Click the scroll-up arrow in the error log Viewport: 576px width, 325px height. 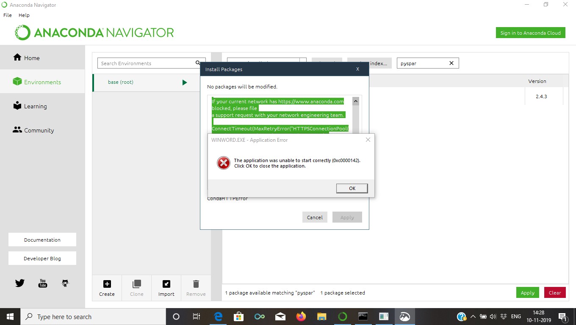[355, 101]
